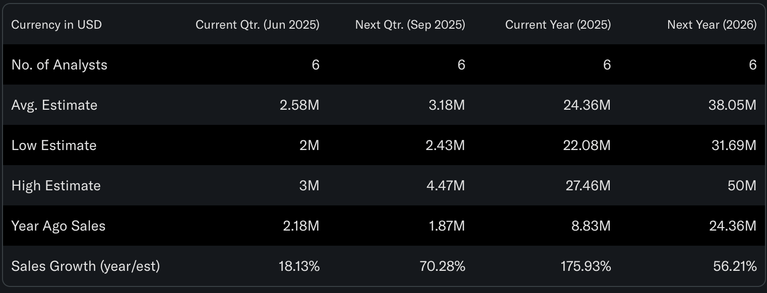Click the 2.58M average estimate cell
Viewport: 767px width, 293px height.
(x=299, y=105)
